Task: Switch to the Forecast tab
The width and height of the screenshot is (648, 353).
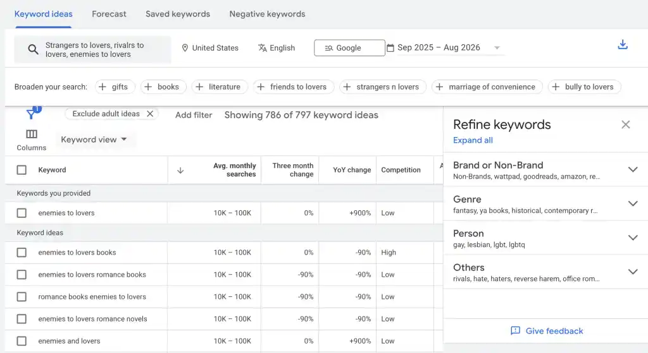Action: (109, 14)
